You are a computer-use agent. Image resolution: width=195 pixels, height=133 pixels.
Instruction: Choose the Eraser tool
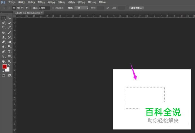click(x=4, y=42)
